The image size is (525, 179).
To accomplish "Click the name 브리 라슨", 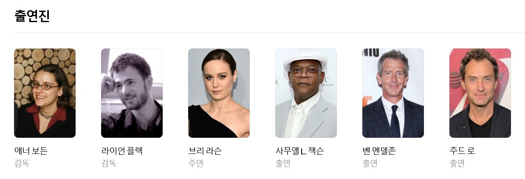I will click(205, 151).
